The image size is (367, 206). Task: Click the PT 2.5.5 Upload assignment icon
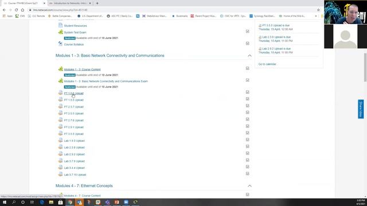coord(61,113)
